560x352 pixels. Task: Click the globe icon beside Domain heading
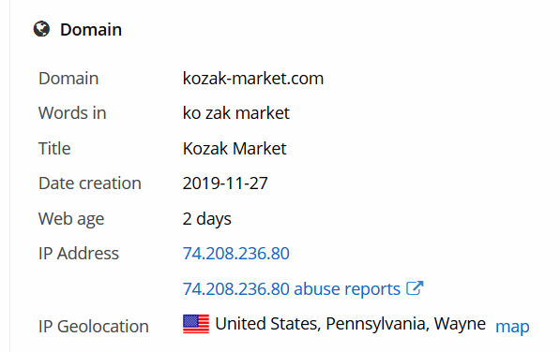pos(41,29)
